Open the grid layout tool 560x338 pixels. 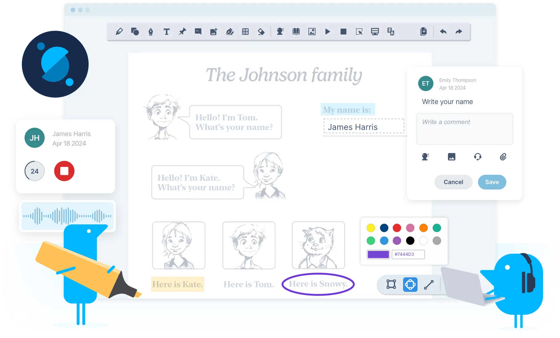[x=245, y=31]
